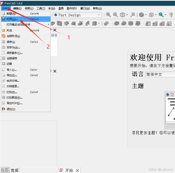Click the measure caliper icon
The image size is (175, 173).
[x=171, y=15]
